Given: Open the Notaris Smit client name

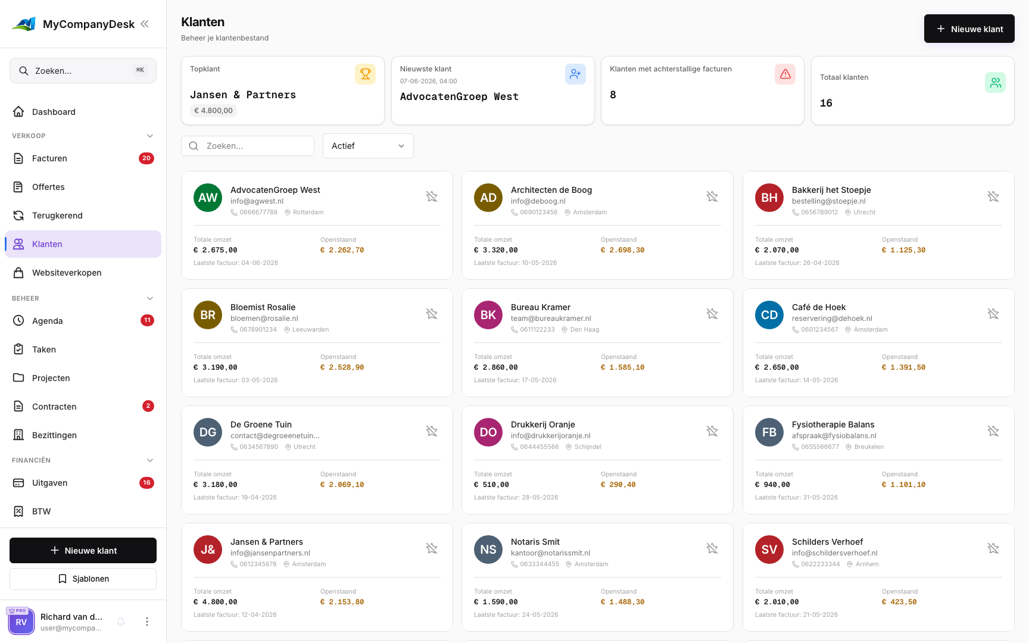Looking at the screenshot, I should [x=535, y=542].
